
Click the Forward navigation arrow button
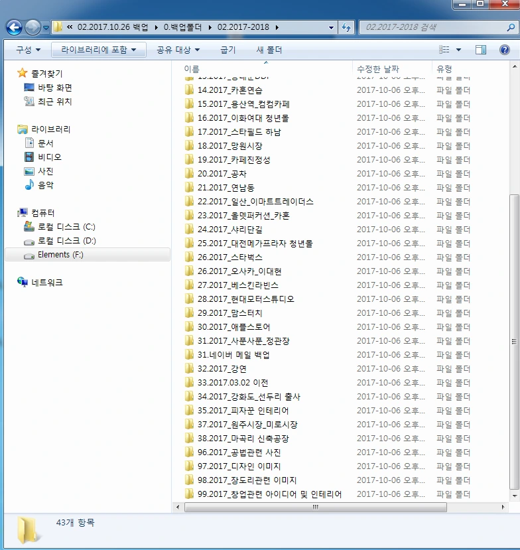coord(32,27)
